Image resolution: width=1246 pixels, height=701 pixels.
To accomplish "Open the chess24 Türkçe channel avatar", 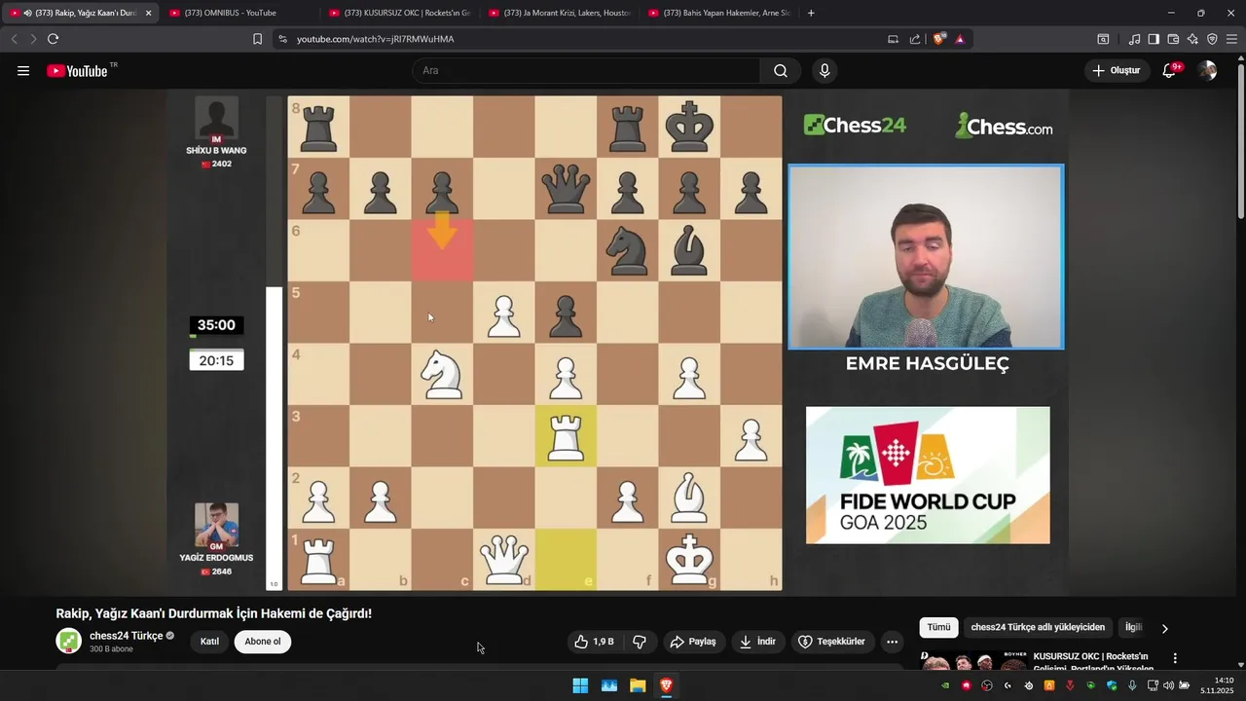I will 68,642.
